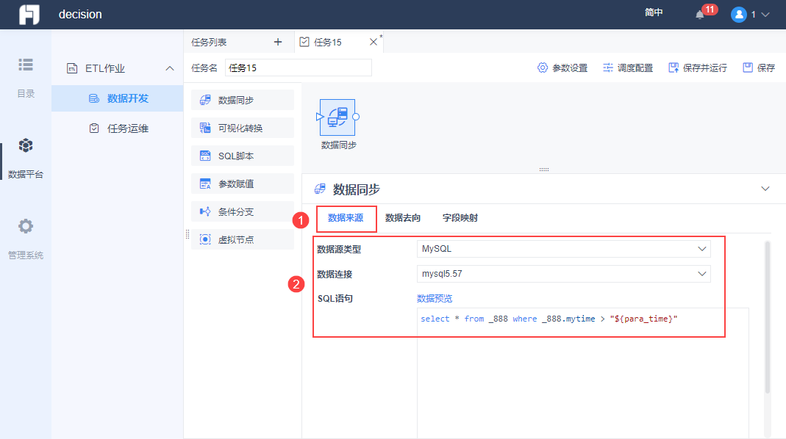The image size is (786, 439).
Task: Select the 参数赋值 node type
Action: [x=243, y=184]
